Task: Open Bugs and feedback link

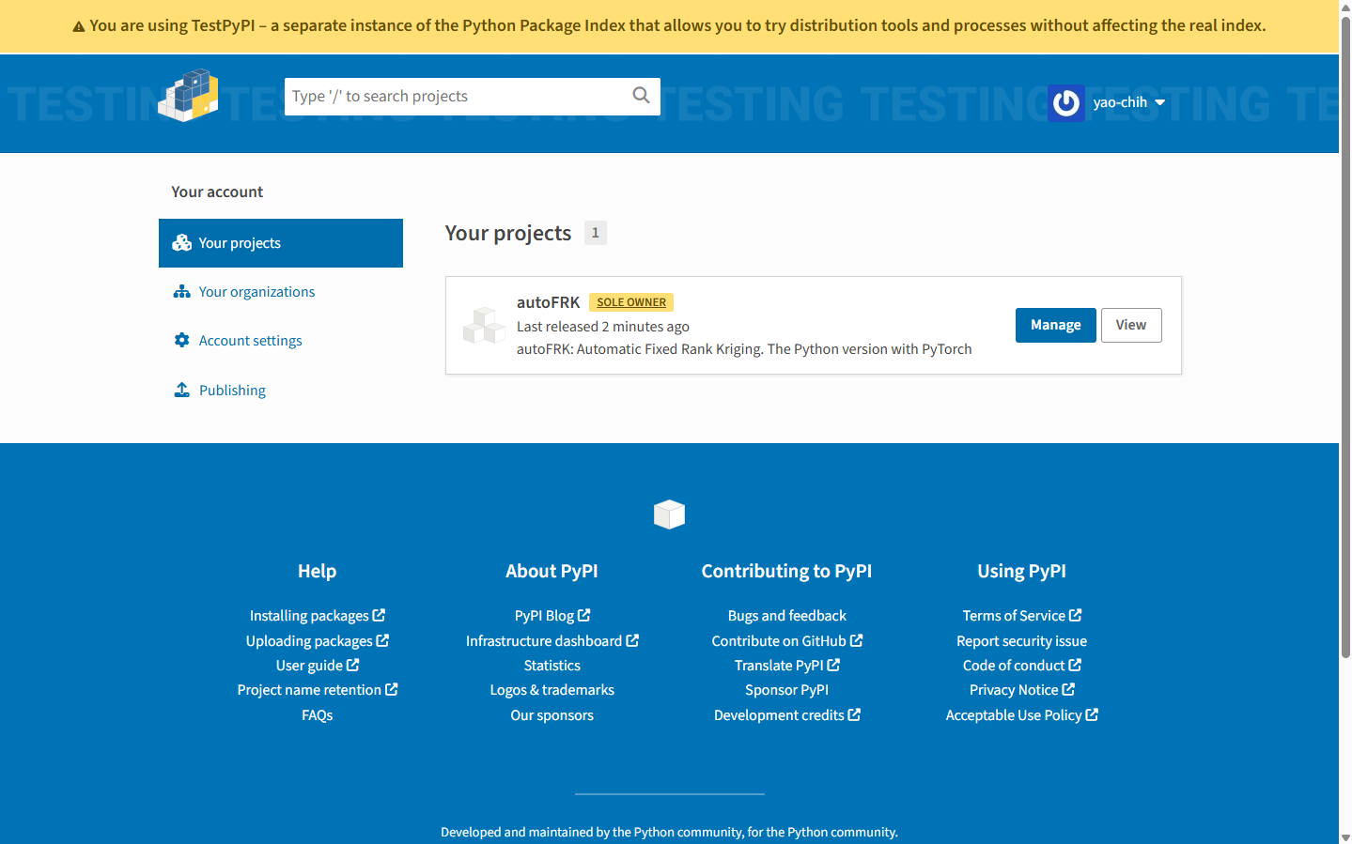Action: point(787,616)
